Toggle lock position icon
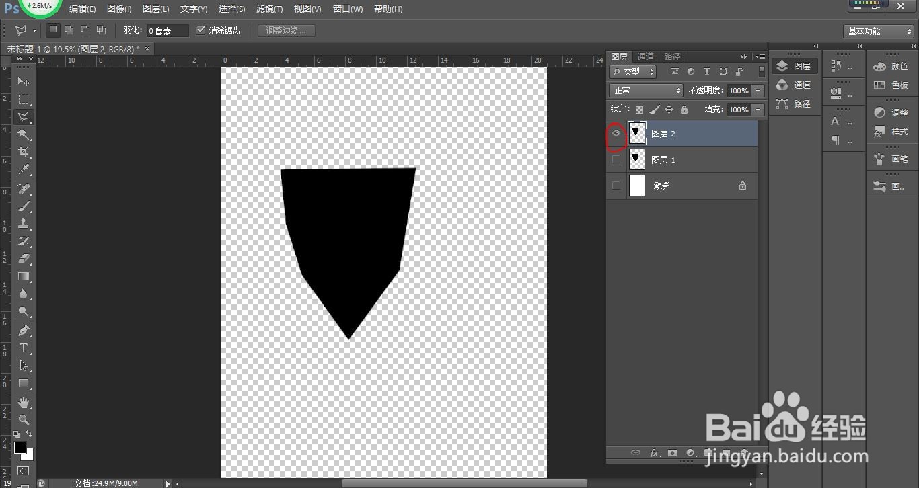Viewport: 919px width, 488px height. click(669, 110)
